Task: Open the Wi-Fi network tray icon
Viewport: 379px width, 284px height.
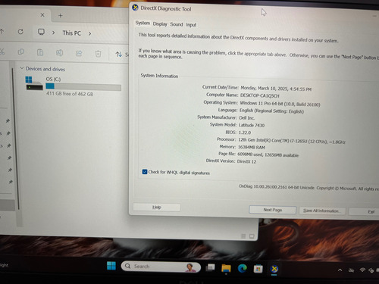Action: (362, 270)
